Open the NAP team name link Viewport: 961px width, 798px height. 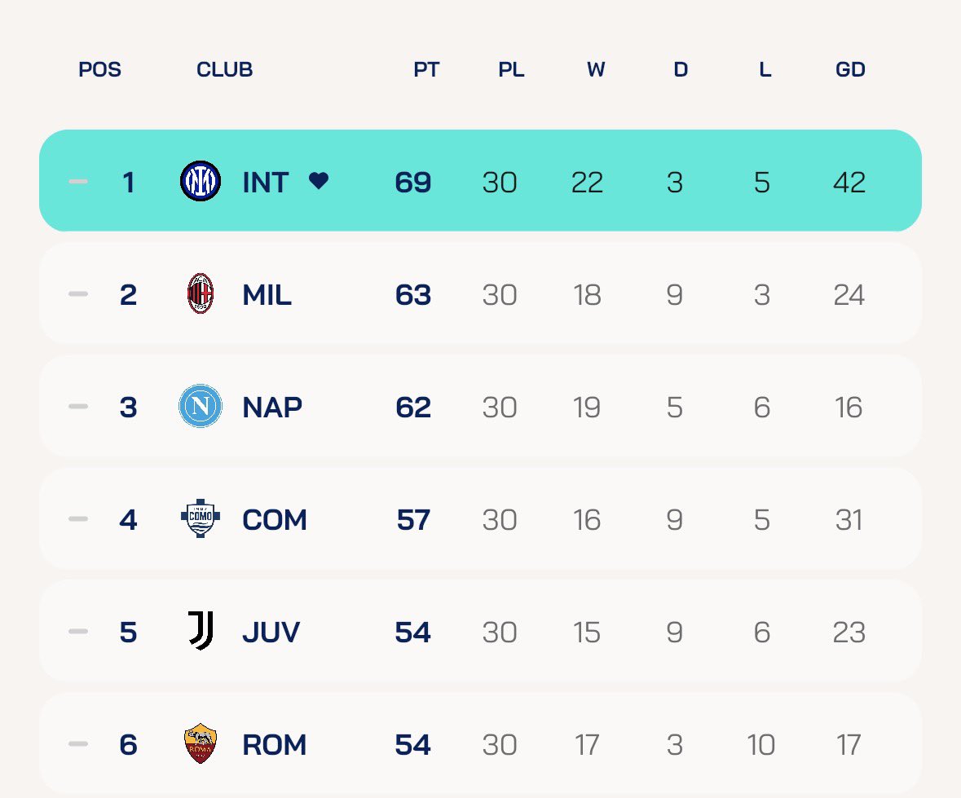click(272, 408)
